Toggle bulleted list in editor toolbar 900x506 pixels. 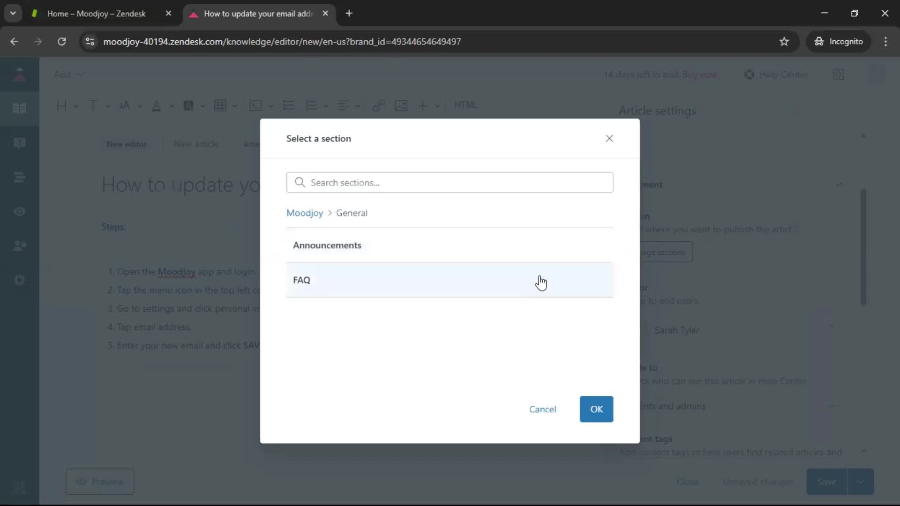pyautogui.click(x=289, y=105)
